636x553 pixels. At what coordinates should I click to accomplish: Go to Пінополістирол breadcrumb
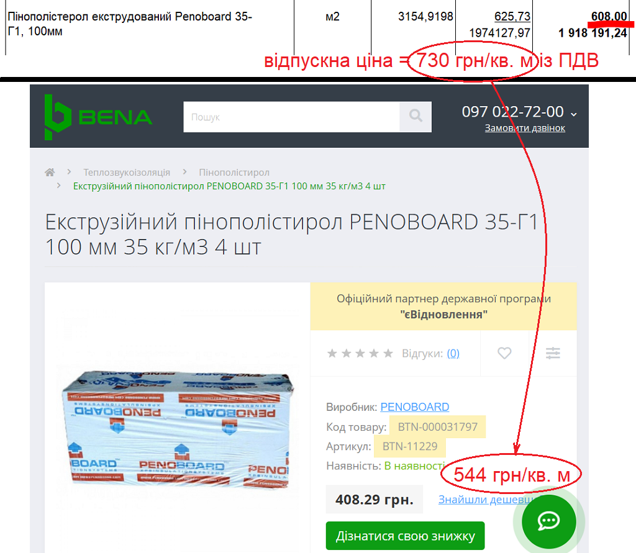point(234,173)
